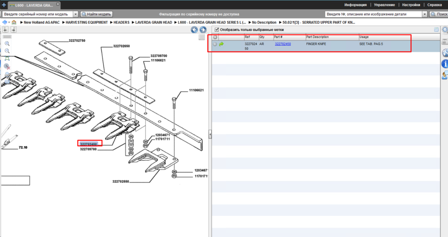Select highlighted callout 322702450 on the diagram
This screenshot has height=237, width=448.
point(89,144)
